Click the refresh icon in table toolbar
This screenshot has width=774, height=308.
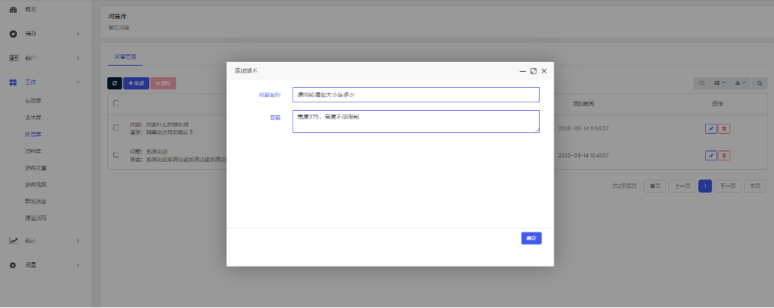115,83
